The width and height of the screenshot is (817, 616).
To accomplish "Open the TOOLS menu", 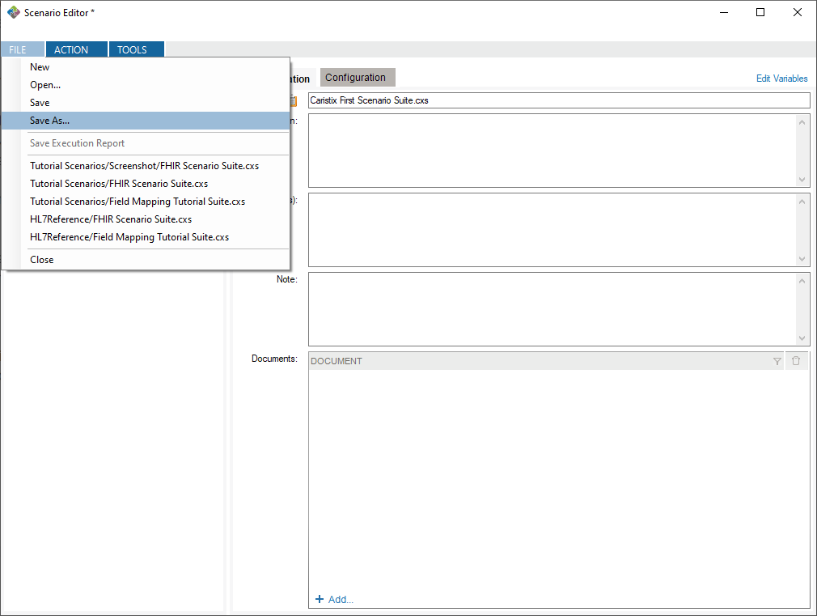I will tap(132, 49).
